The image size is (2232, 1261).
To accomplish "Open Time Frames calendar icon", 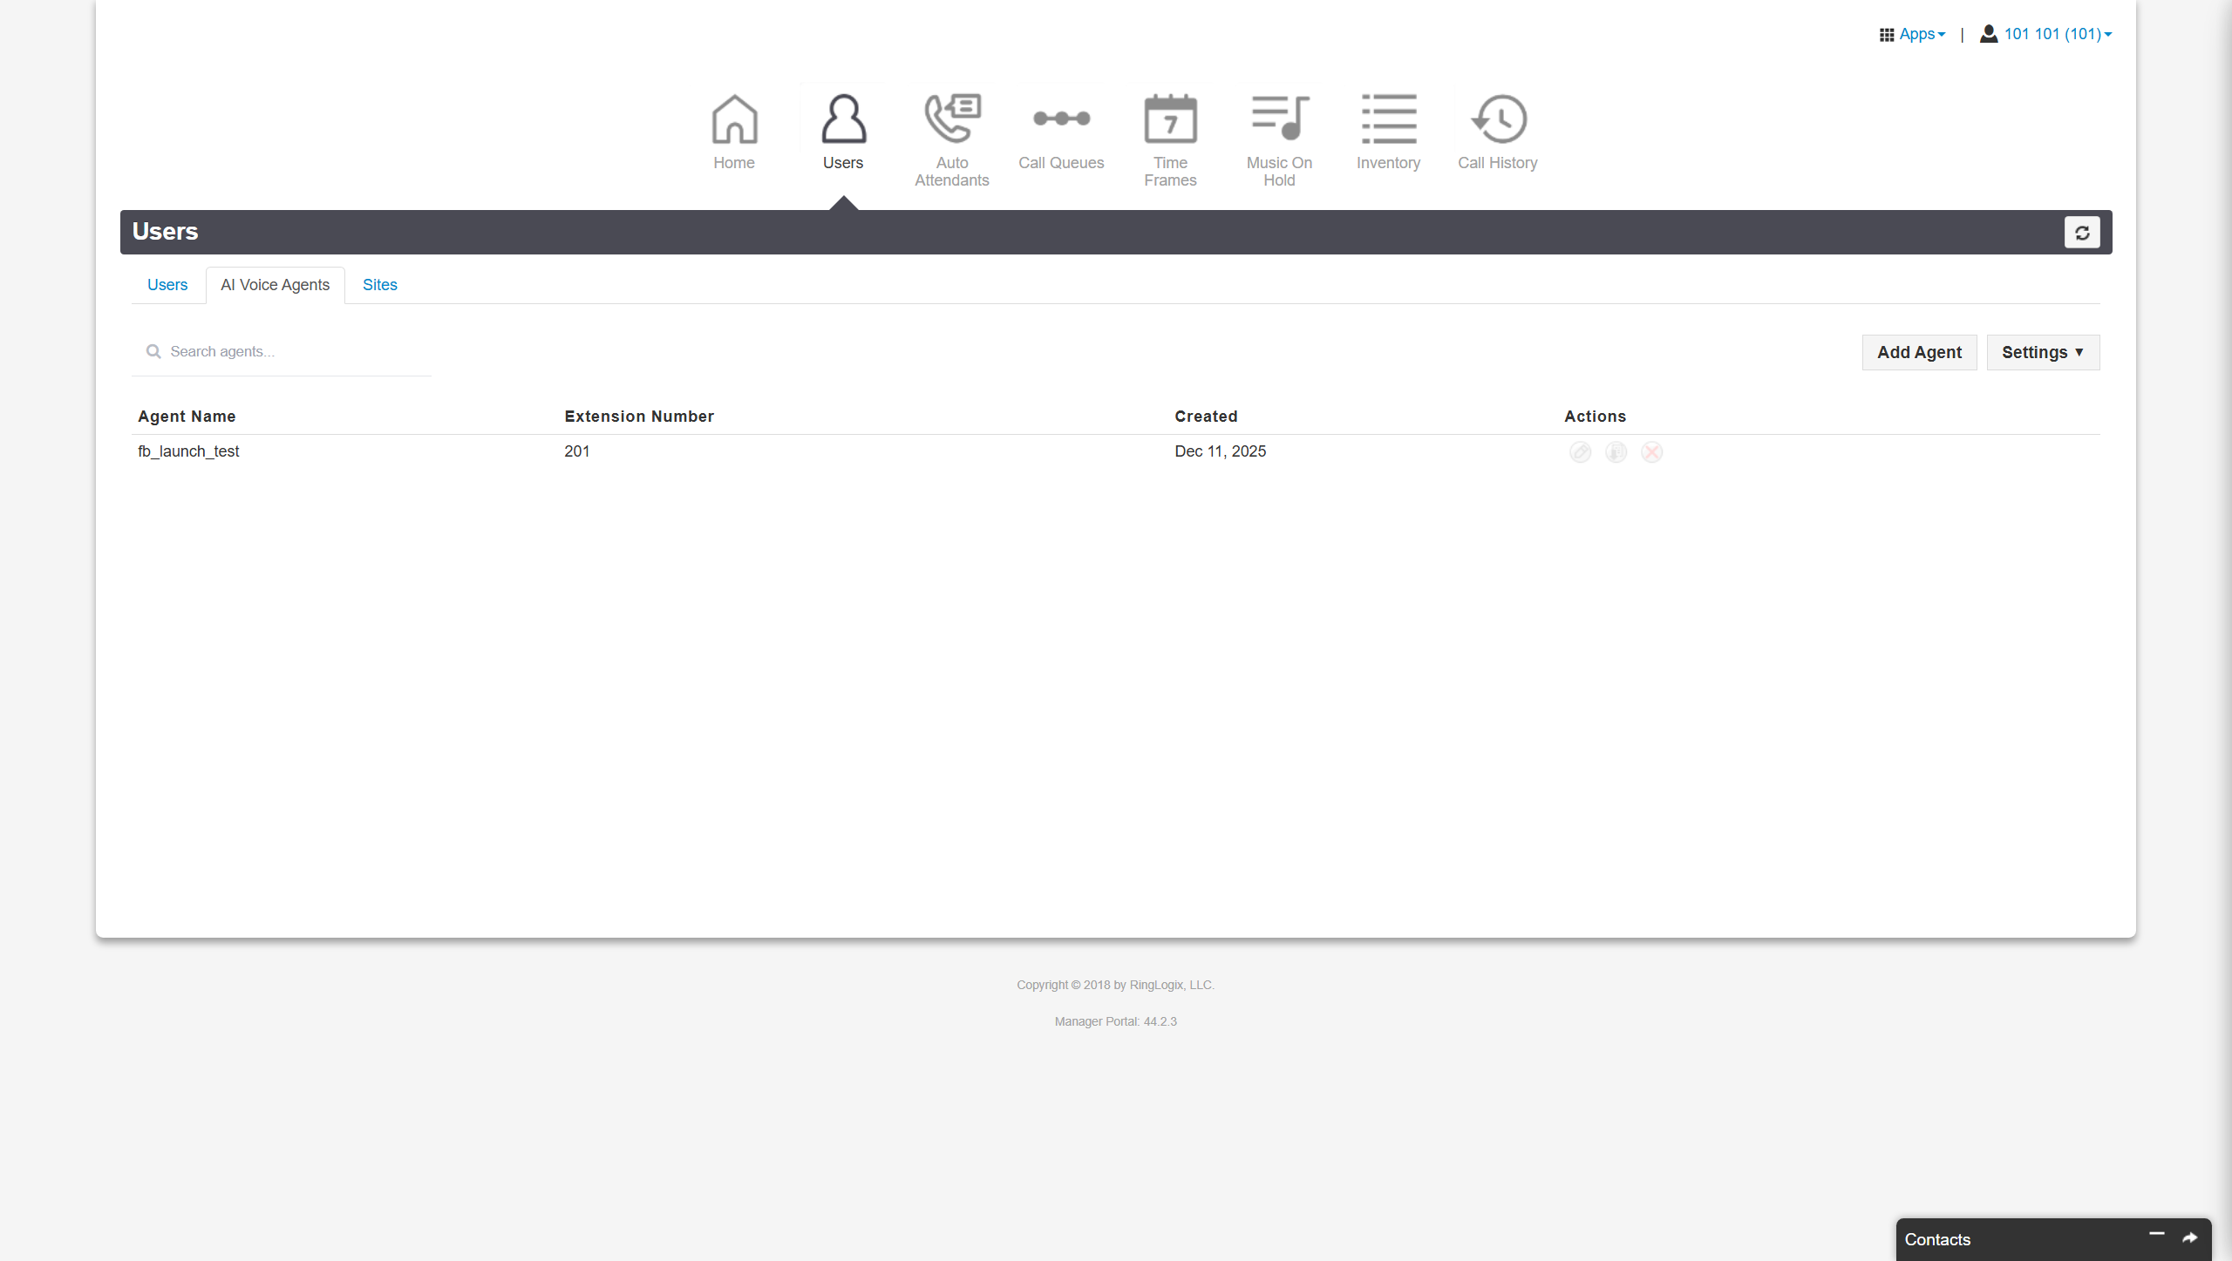I will [x=1169, y=139].
